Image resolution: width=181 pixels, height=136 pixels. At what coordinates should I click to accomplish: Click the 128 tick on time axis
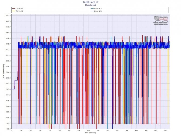[50, 130]
